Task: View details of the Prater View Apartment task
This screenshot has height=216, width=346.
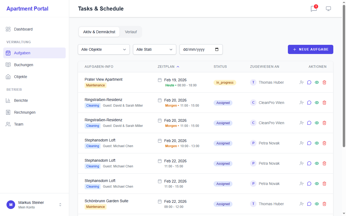Action: click(x=317, y=82)
